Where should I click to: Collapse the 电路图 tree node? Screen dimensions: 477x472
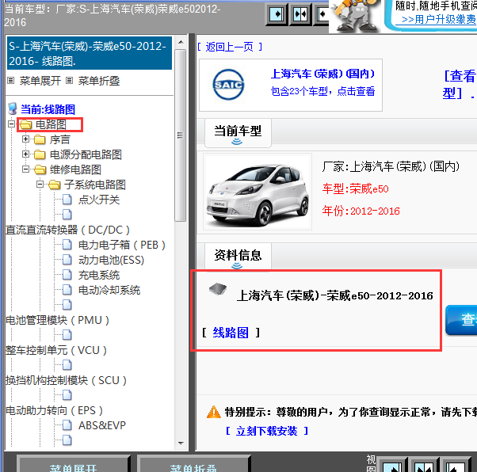click(x=11, y=124)
